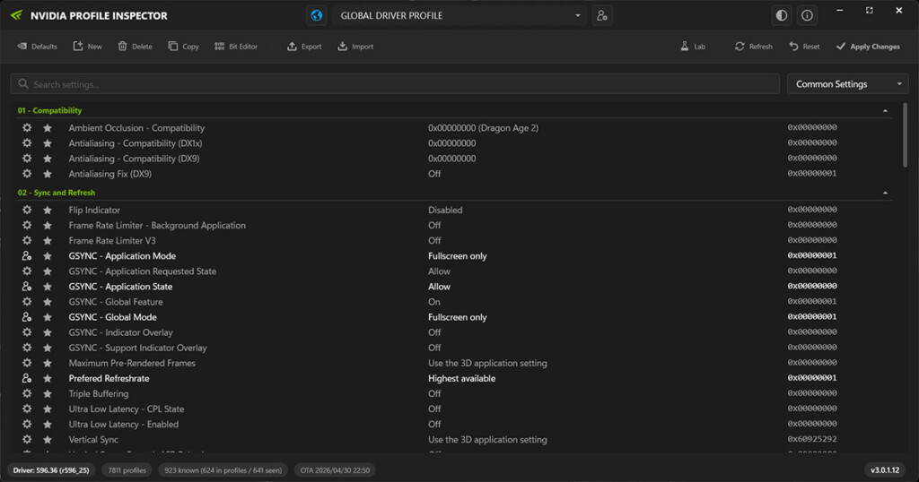Click gear icon for GSYNC - Global Feature

point(27,302)
